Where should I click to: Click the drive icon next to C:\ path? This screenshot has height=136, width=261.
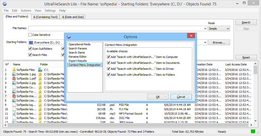pyautogui.click(x=40, y=70)
